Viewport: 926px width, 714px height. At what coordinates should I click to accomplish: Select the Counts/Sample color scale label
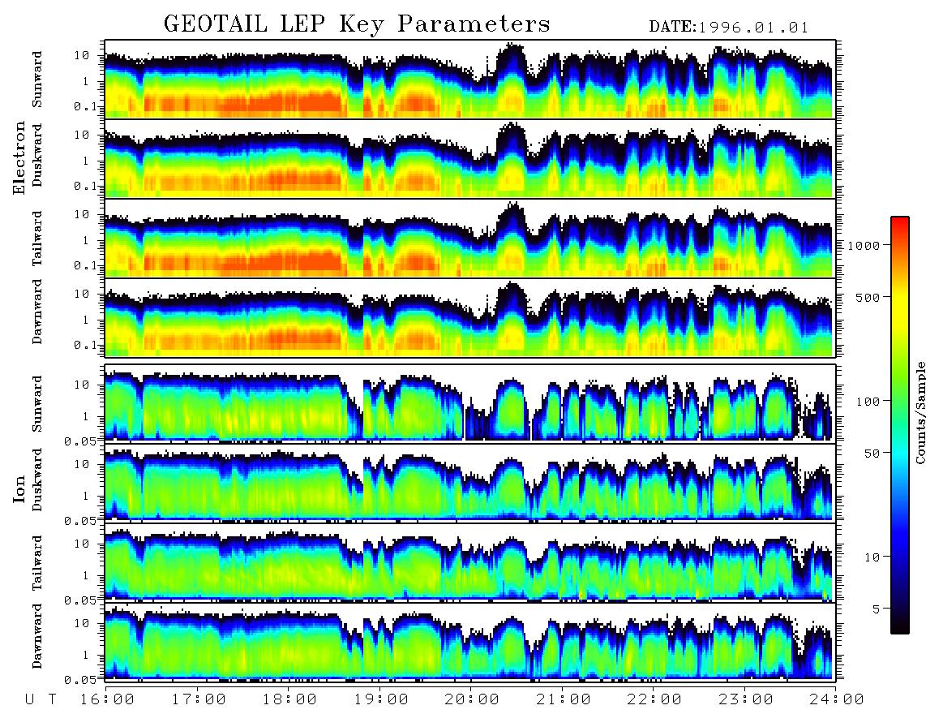tap(920, 412)
